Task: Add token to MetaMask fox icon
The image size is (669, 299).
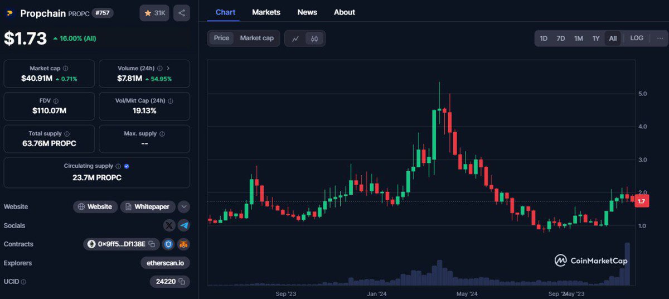Action: 183,244
